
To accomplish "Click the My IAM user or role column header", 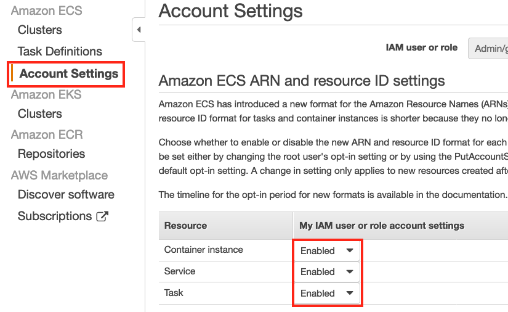I will tap(382, 226).
